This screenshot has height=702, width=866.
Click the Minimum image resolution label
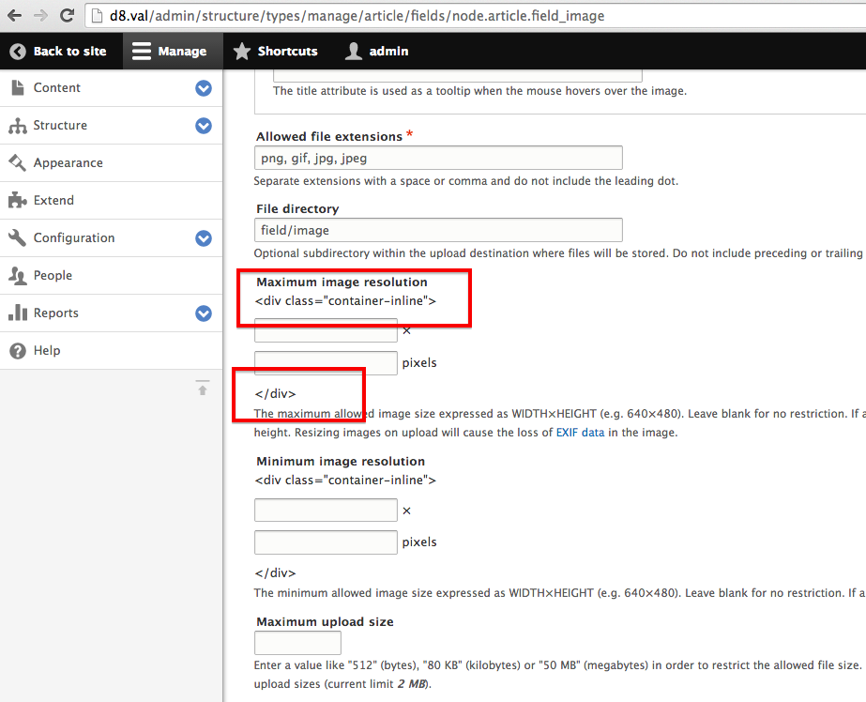(x=341, y=461)
